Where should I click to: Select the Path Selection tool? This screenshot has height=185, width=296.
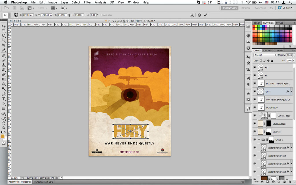pyautogui.click(x=3, y=103)
